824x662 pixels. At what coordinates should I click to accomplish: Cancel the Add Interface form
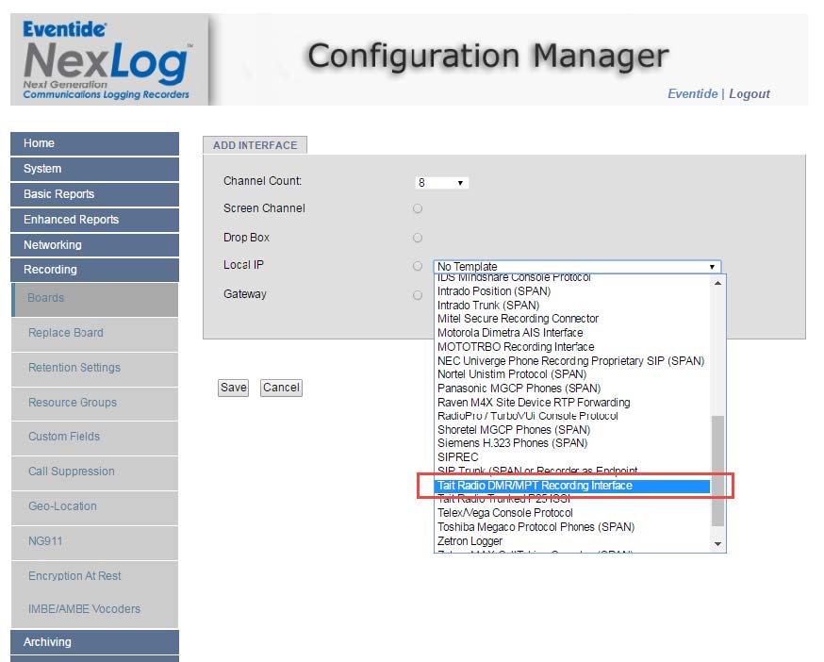(x=281, y=388)
